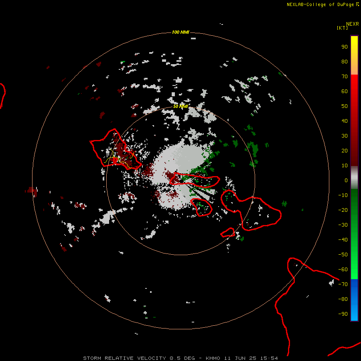Click the positive 50 knot scale label
The width and height of the screenshot is (361, 361).
click(345, 106)
